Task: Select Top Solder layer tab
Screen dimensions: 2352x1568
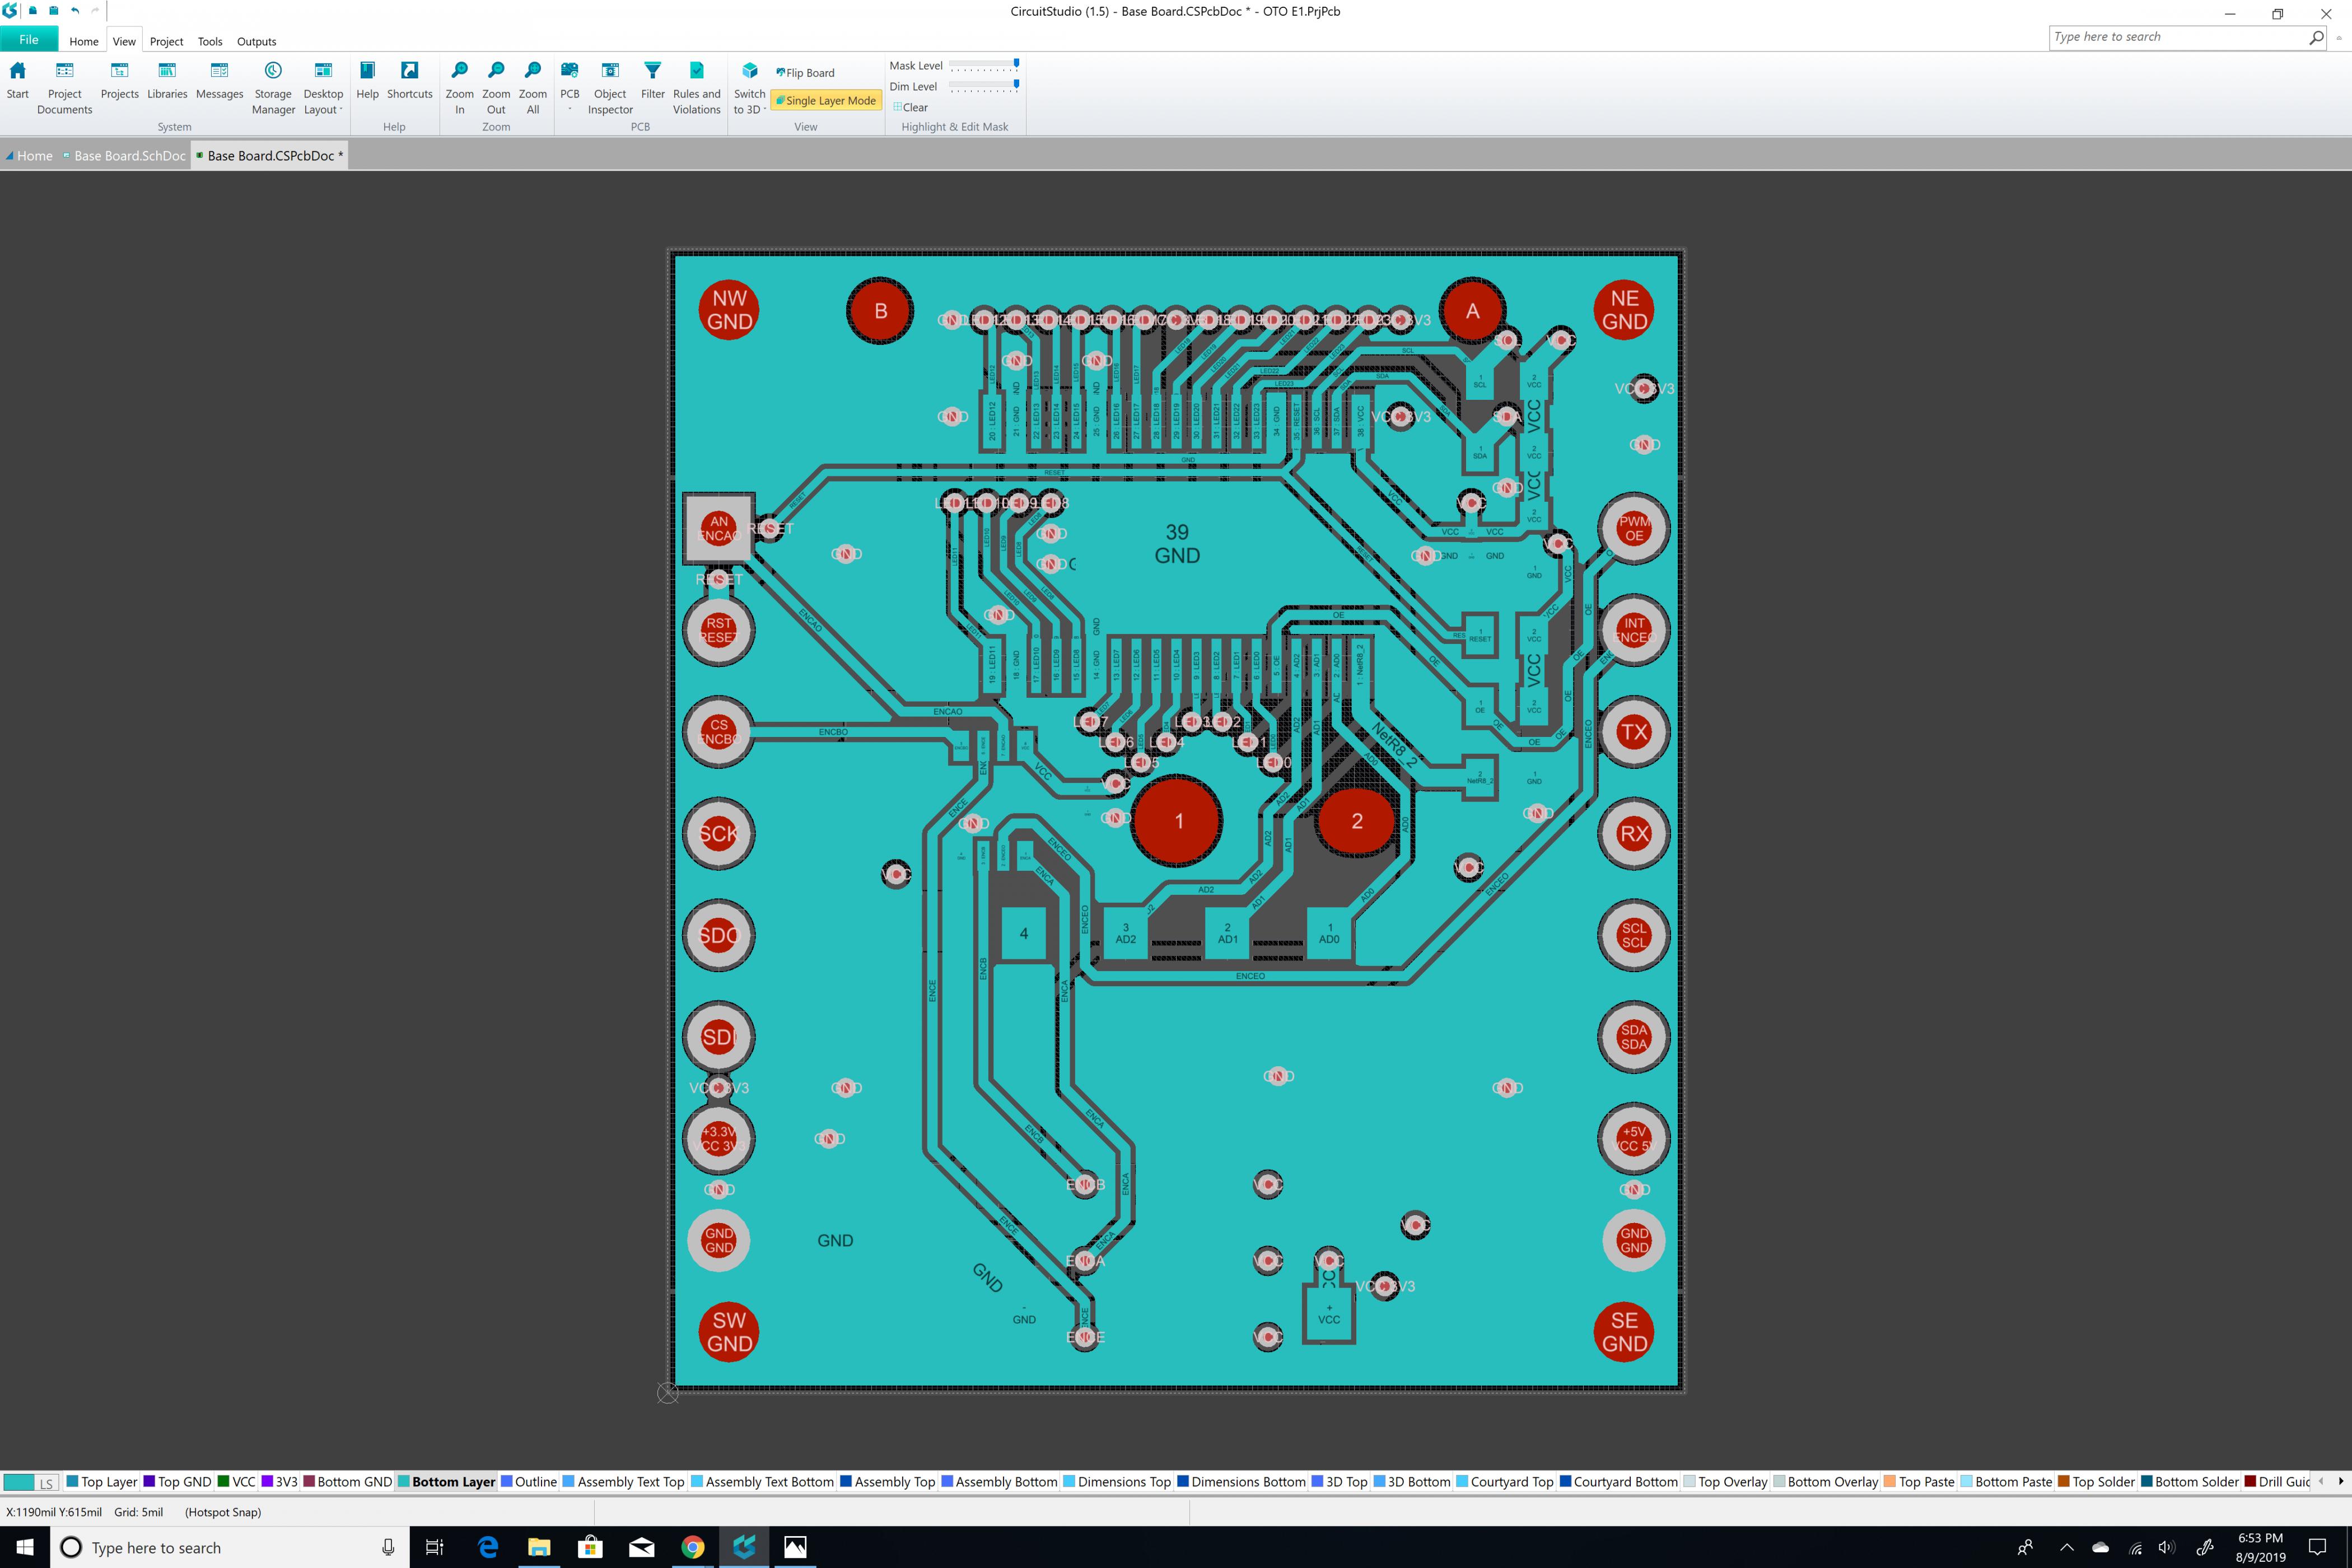Action: click(2096, 1482)
